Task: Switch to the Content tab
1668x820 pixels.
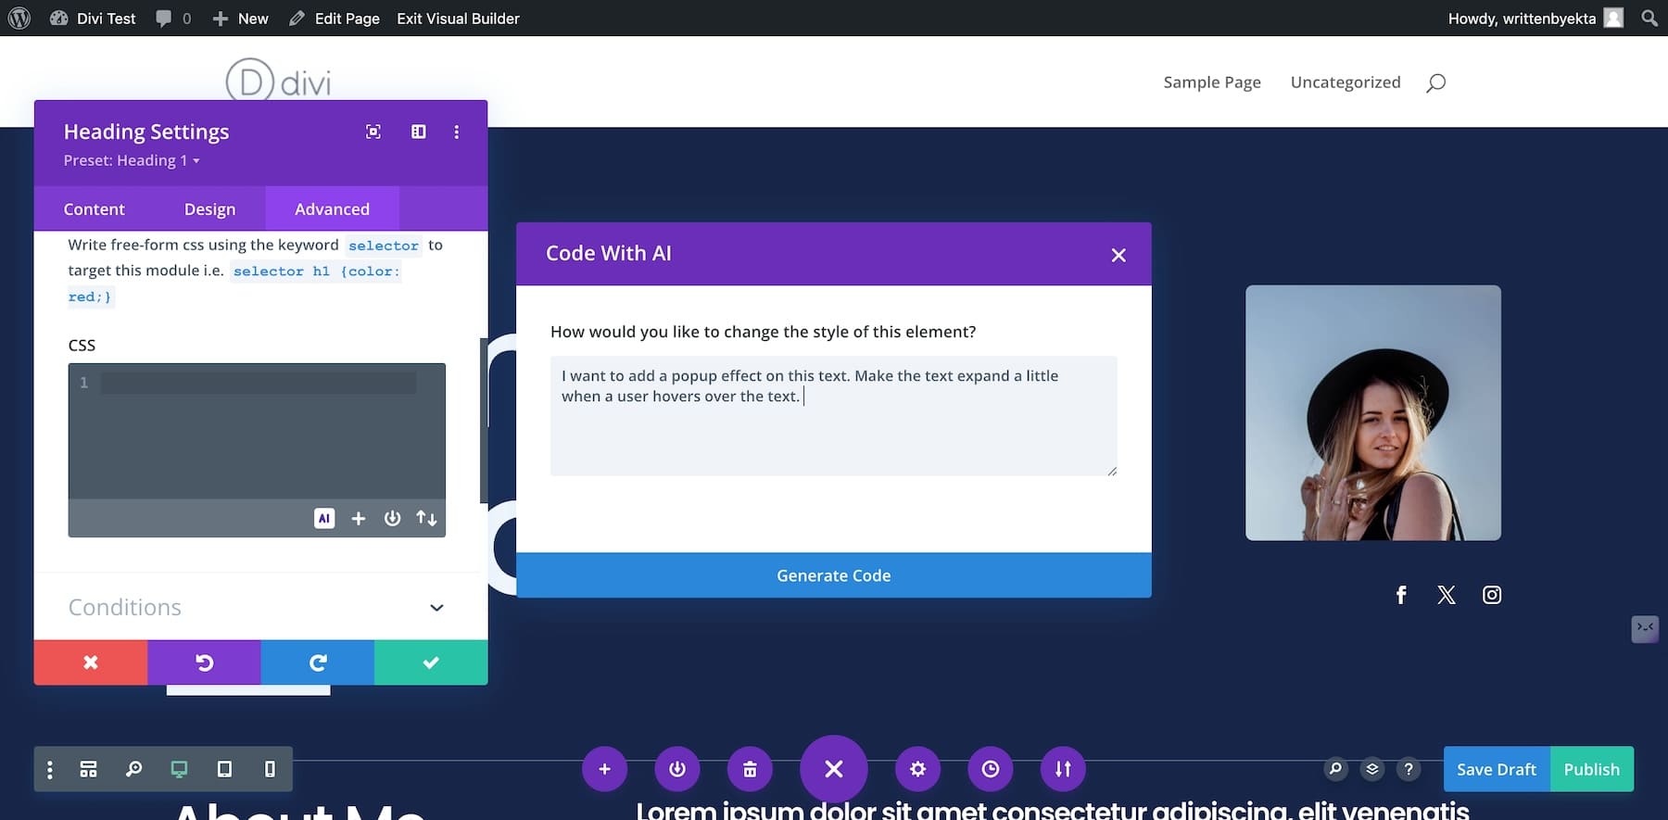Action: tap(94, 208)
